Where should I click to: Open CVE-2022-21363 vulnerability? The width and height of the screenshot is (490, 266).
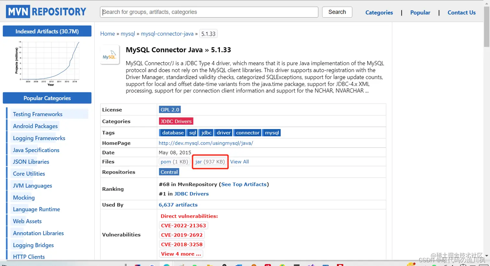(x=183, y=225)
